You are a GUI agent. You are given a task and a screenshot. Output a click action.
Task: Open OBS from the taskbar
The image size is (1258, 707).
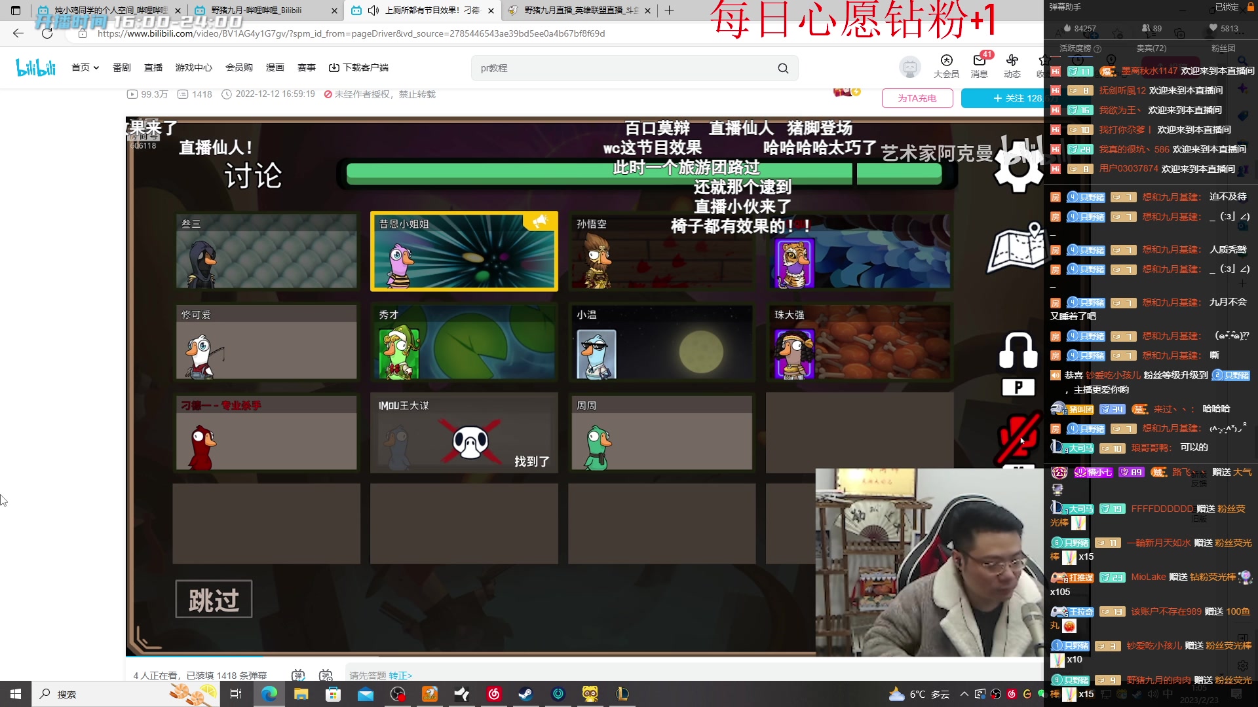click(x=396, y=694)
